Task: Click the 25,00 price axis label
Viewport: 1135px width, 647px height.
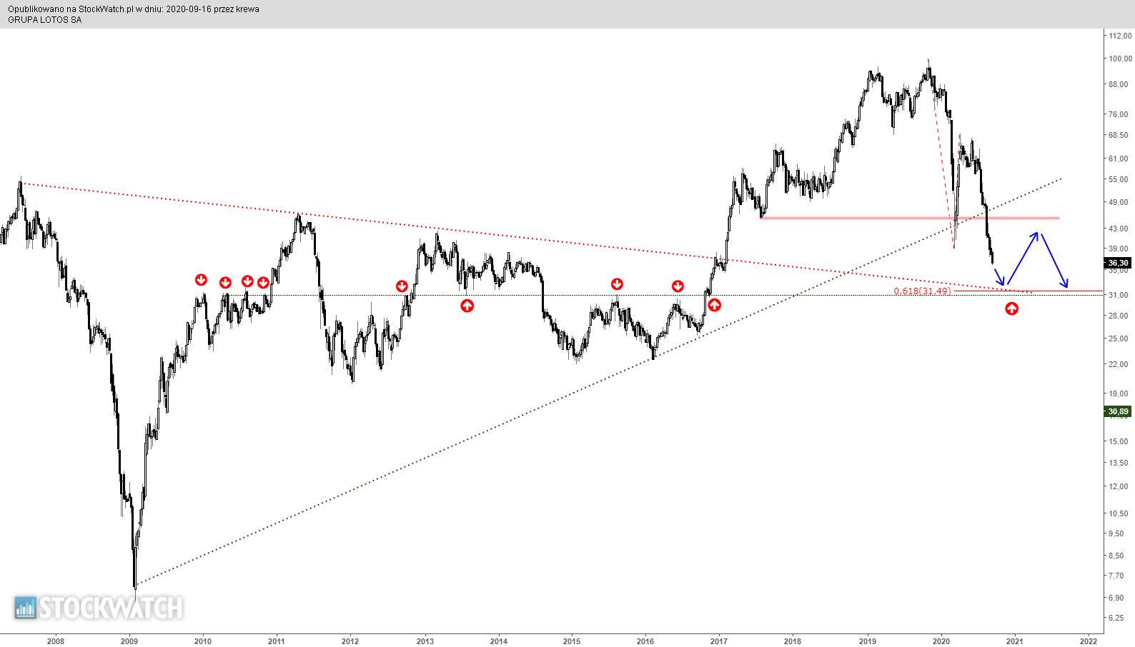Action: click(1118, 338)
